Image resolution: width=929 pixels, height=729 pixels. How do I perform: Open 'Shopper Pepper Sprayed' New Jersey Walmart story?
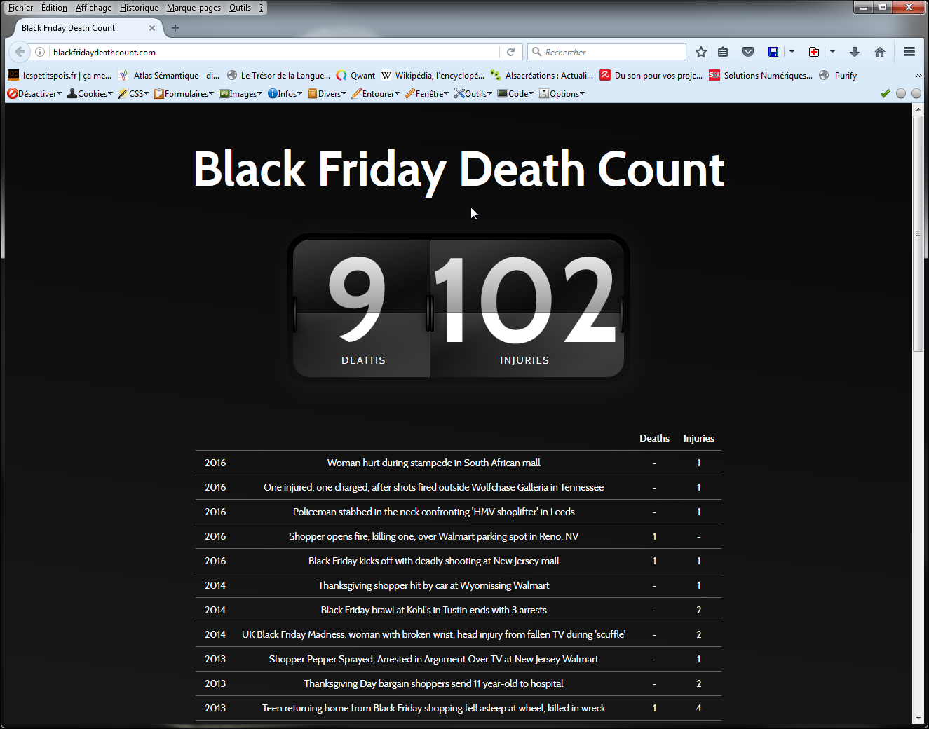(x=433, y=659)
